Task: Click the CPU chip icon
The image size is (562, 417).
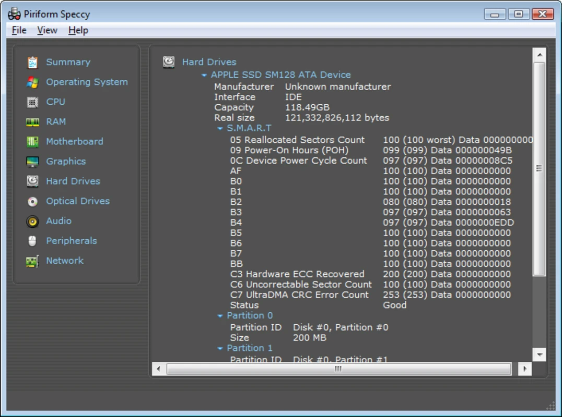Action: tap(33, 102)
